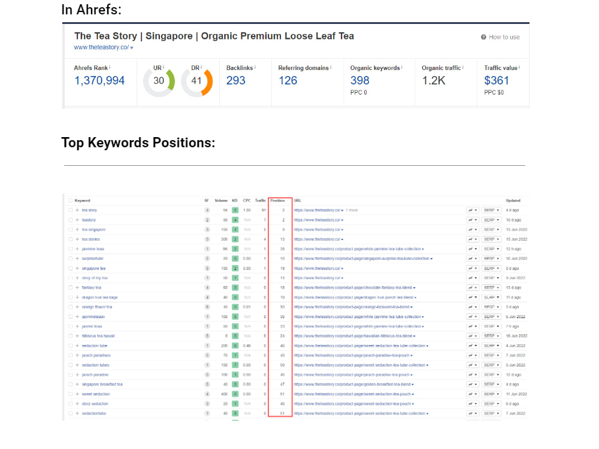Screen dimensions: 599x449
Task: Sort table by CPC column header
Action: tap(247, 201)
